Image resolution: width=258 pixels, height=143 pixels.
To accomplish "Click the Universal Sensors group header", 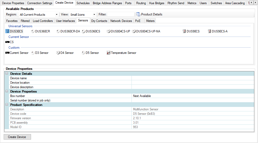I will 21,26.
